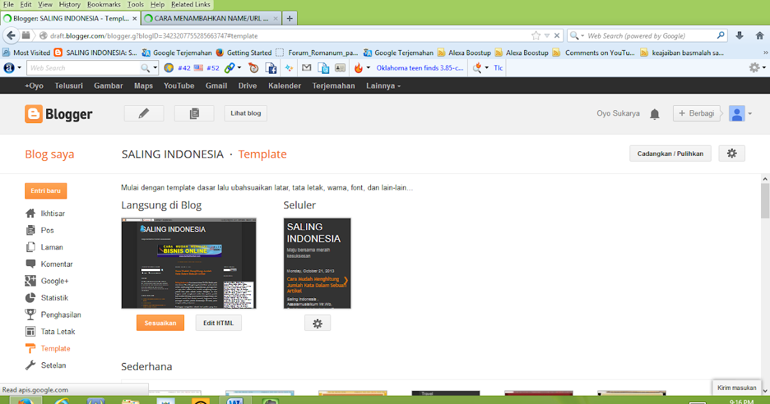Click the Oklahoma teen finds news headline
Viewport: 770px width, 404px height.
coord(420,67)
